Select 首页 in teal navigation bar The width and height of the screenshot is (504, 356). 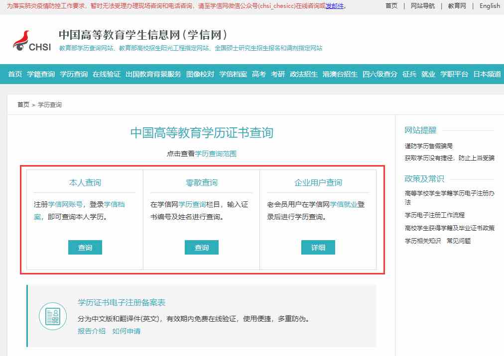tap(15, 74)
